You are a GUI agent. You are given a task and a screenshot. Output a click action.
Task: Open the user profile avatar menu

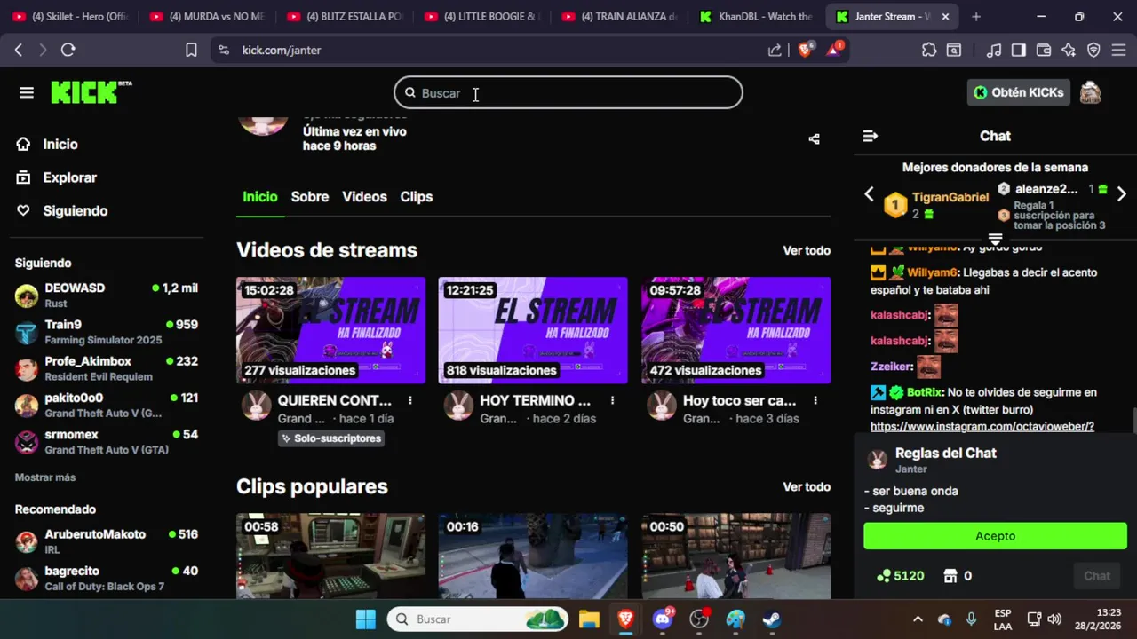1090,92
